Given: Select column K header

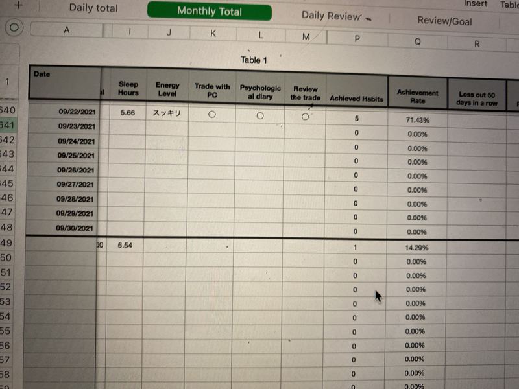Looking at the screenshot, I should coord(213,34).
